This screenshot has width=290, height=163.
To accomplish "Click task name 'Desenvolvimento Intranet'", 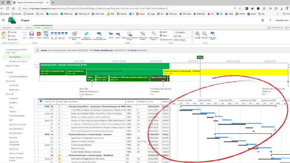I will [83, 141].
